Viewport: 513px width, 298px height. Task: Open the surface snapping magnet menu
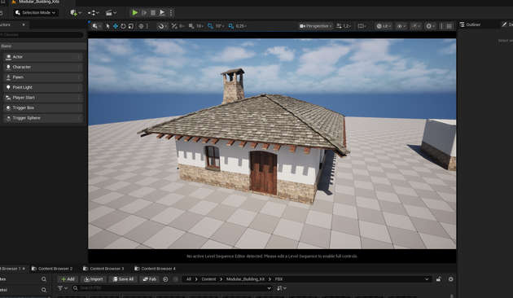click(x=162, y=26)
